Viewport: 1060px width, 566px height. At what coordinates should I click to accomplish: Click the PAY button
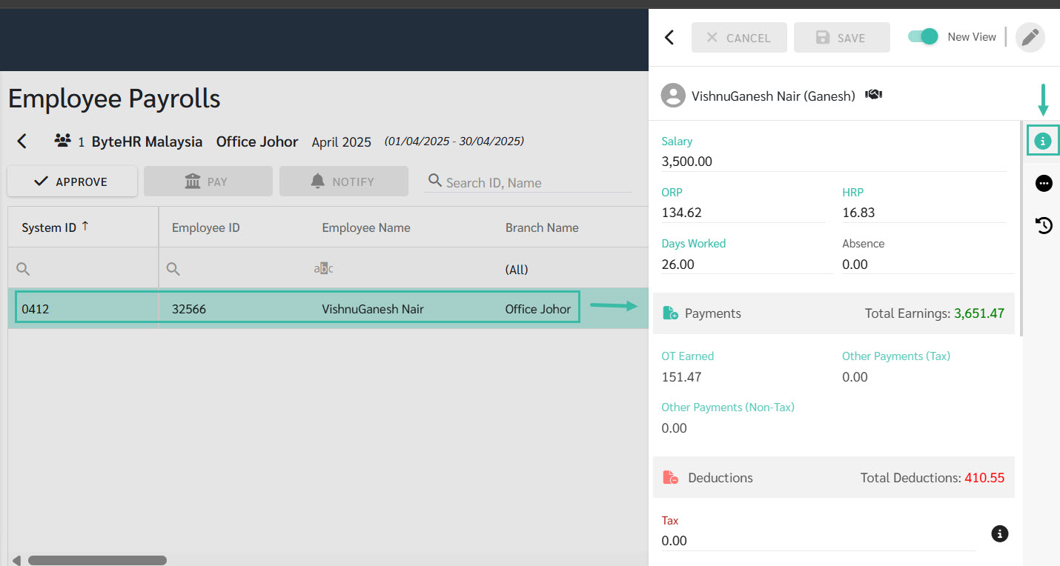point(208,182)
